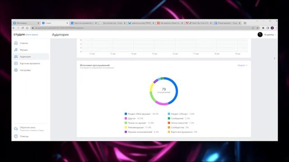Open the Неделя period dropdown

(242, 65)
